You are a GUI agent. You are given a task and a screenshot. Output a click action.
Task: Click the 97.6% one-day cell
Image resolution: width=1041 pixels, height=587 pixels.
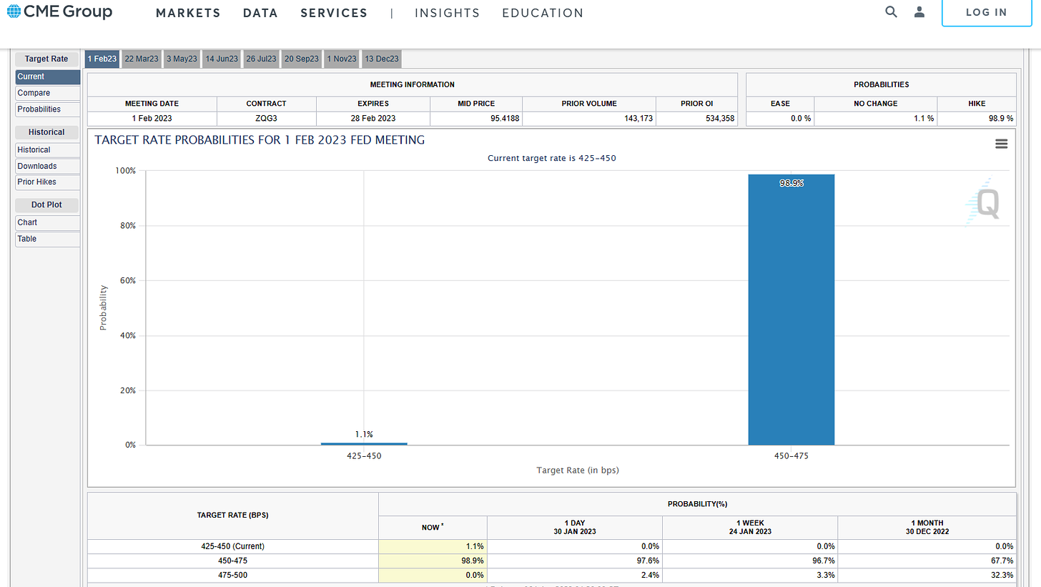tap(575, 561)
